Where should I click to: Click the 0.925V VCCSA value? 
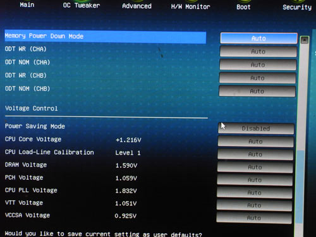click(x=125, y=216)
